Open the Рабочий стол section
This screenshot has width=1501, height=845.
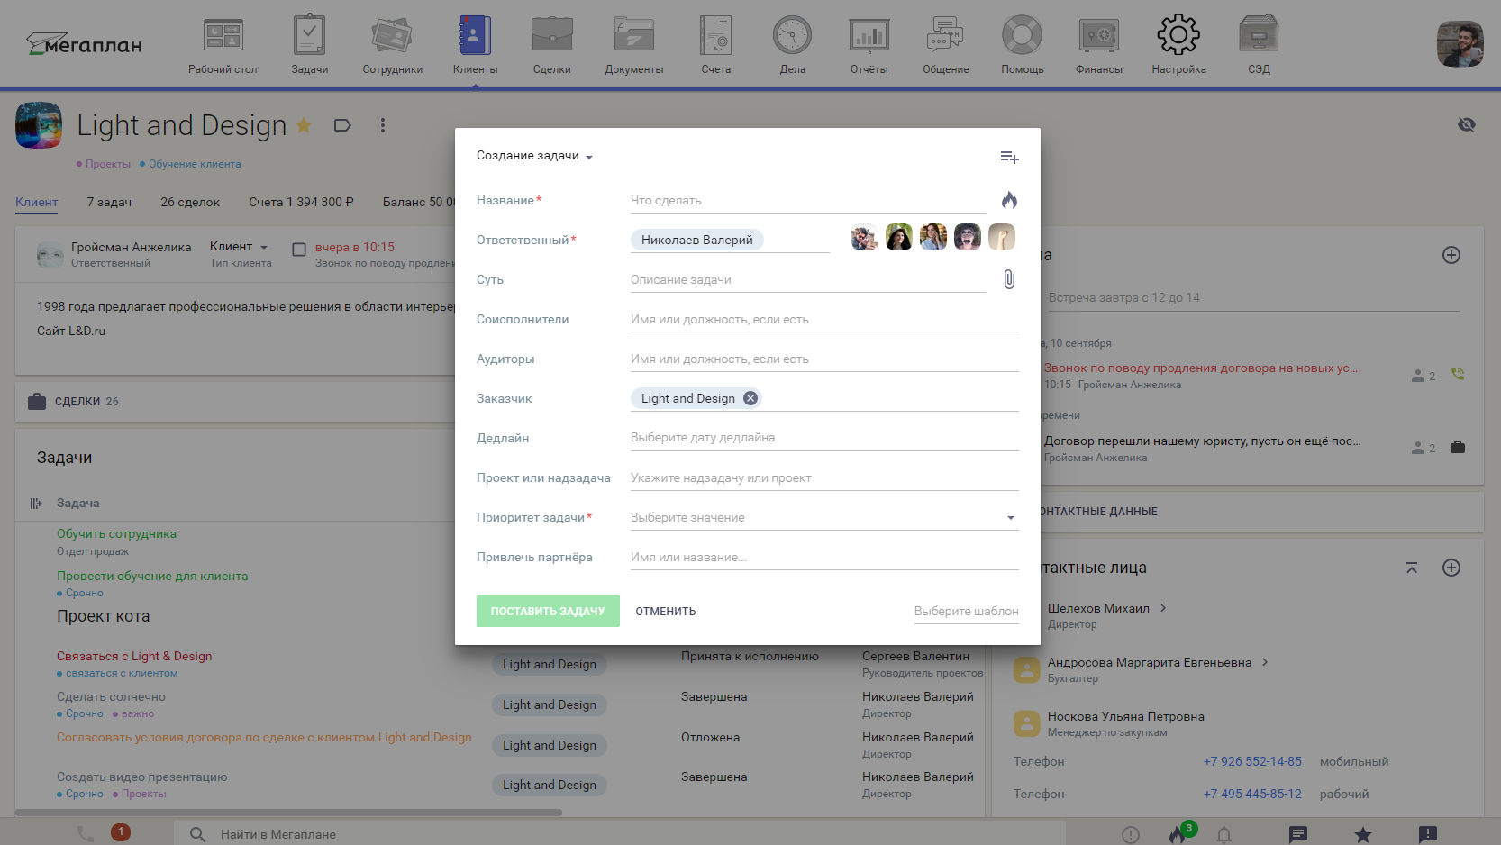tap(223, 45)
